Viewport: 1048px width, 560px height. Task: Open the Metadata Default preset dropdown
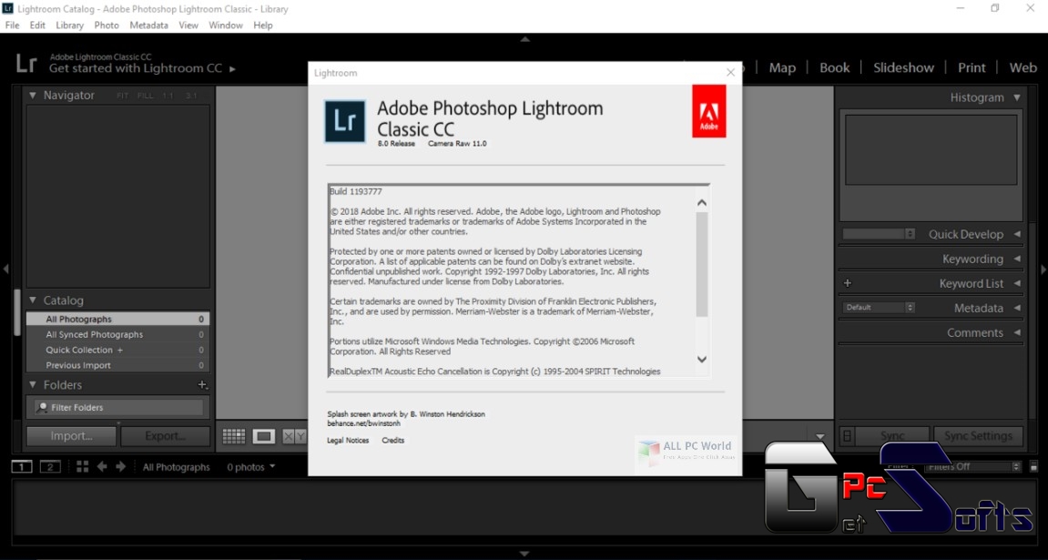[879, 308]
